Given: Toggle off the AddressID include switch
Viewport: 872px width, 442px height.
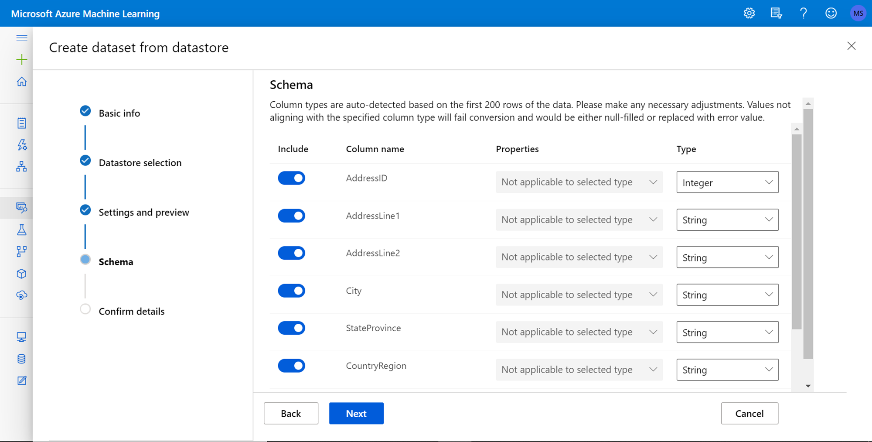Looking at the screenshot, I should tap(291, 178).
